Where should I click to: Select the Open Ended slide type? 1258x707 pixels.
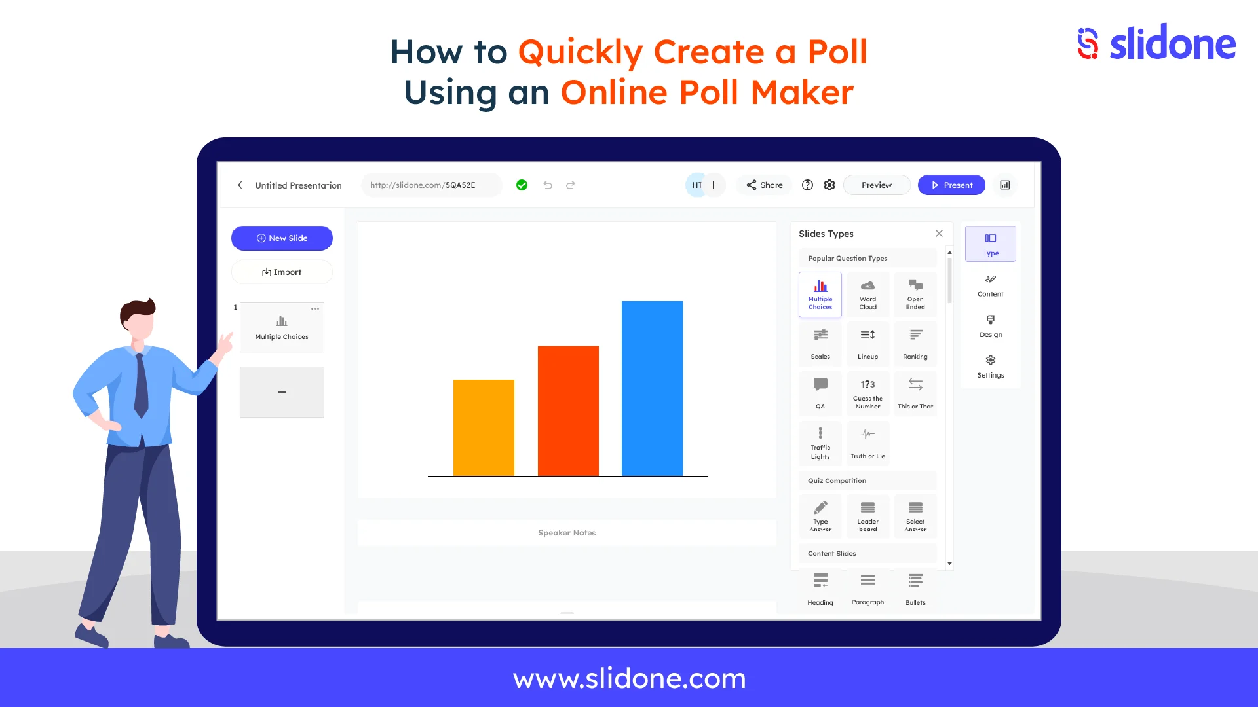pos(915,293)
